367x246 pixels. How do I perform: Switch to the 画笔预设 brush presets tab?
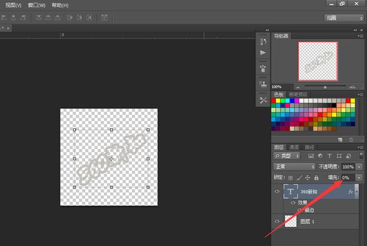coord(298,95)
